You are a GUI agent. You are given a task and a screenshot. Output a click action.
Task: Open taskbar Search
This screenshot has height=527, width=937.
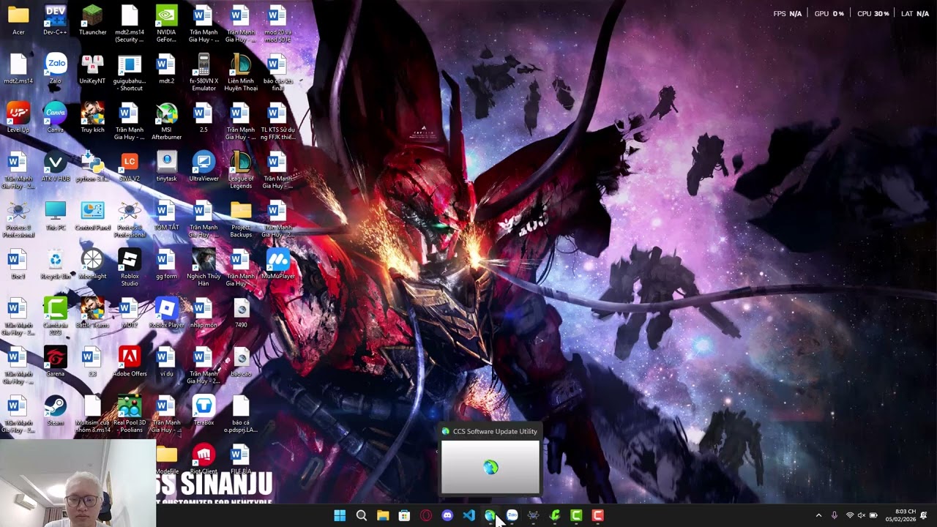pos(361,515)
